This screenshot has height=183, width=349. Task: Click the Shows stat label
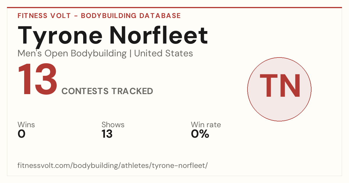point(113,125)
